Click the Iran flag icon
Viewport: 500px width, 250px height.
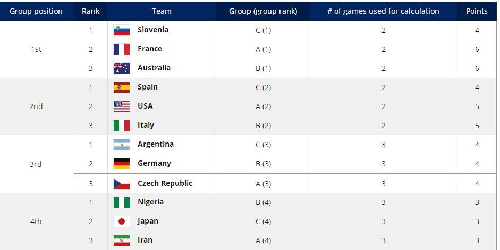122,240
